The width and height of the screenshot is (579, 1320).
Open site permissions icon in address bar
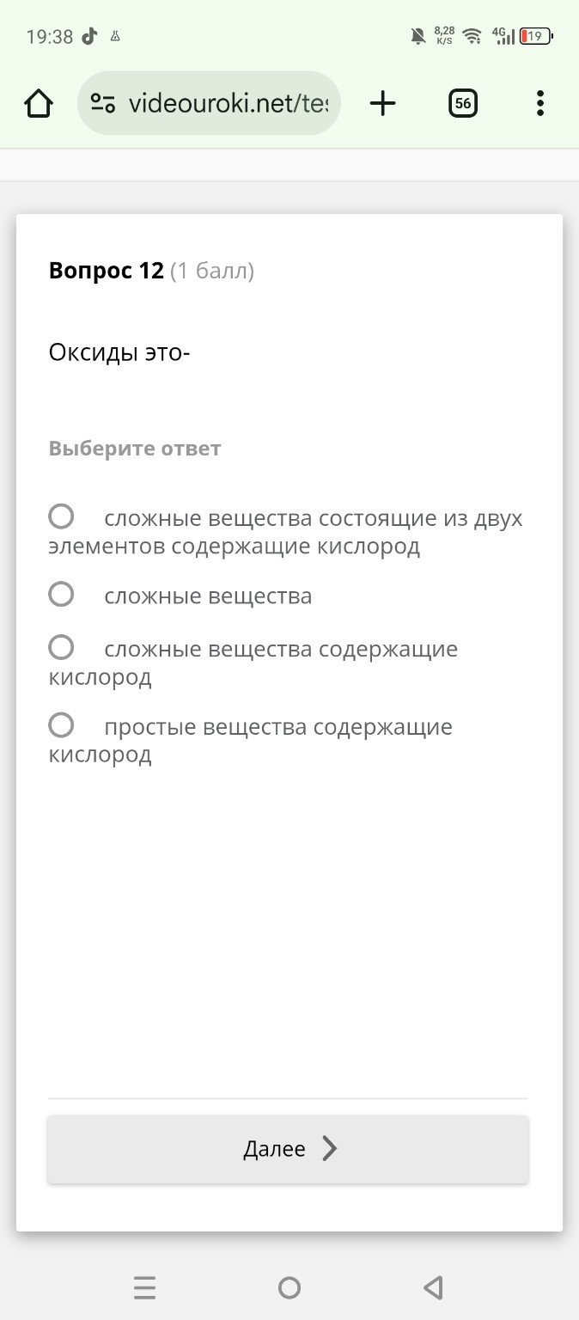click(102, 102)
